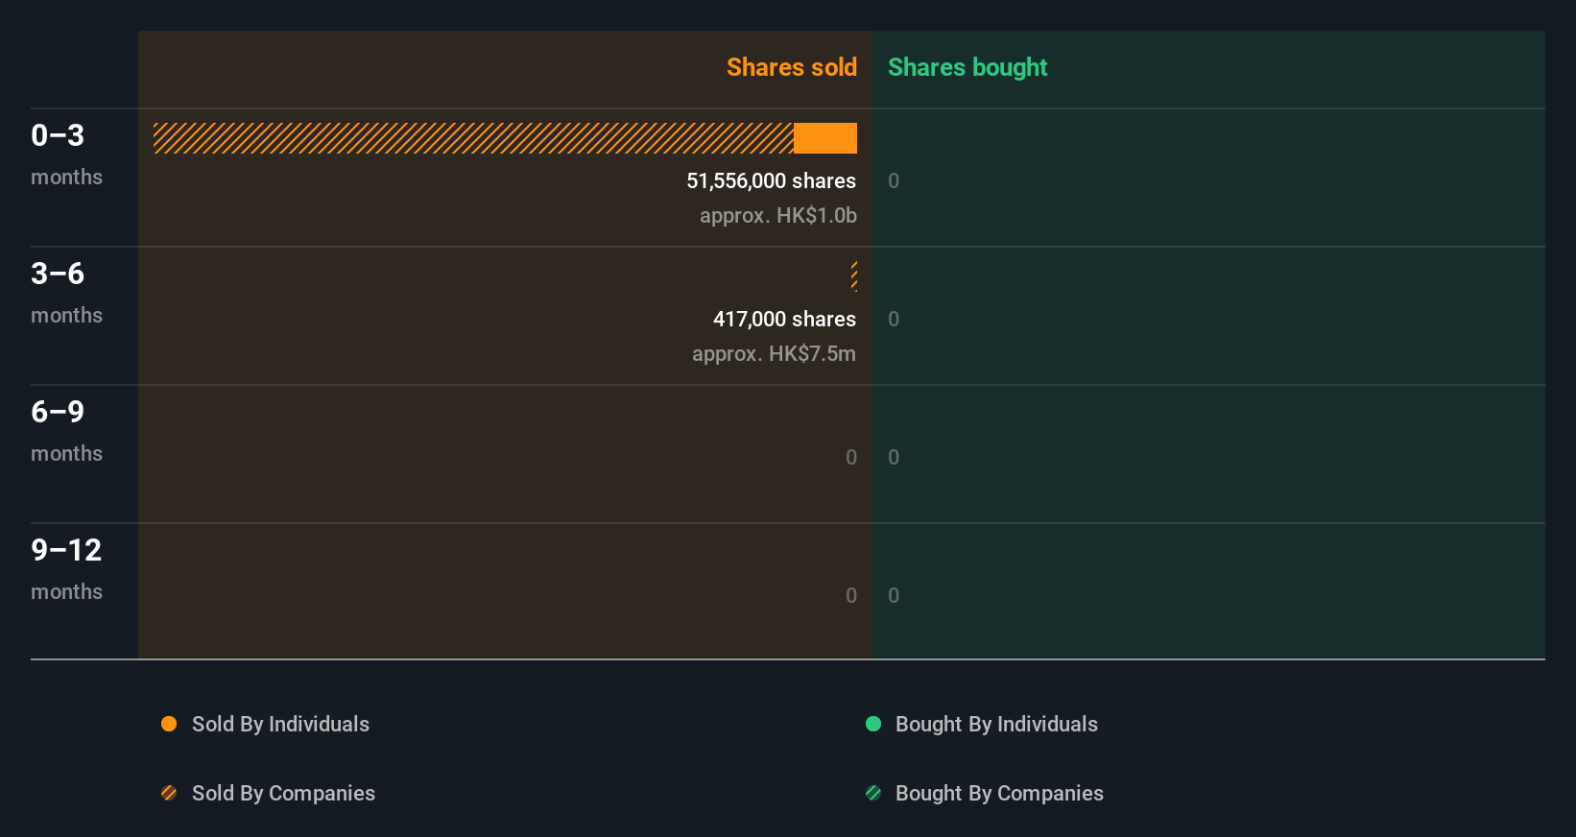
Task: Click the 3–6 months row label
Action: coord(66,293)
